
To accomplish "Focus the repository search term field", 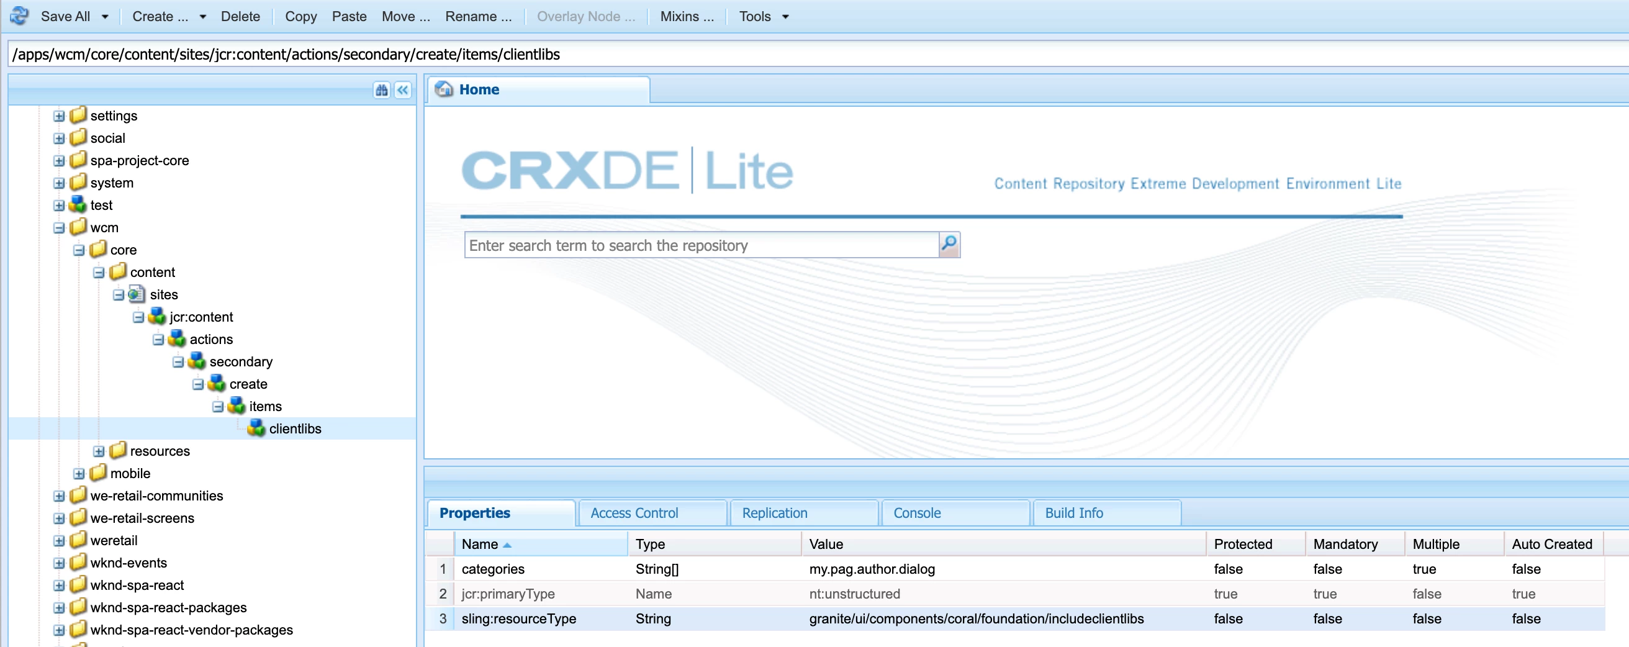I will [x=702, y=245].
